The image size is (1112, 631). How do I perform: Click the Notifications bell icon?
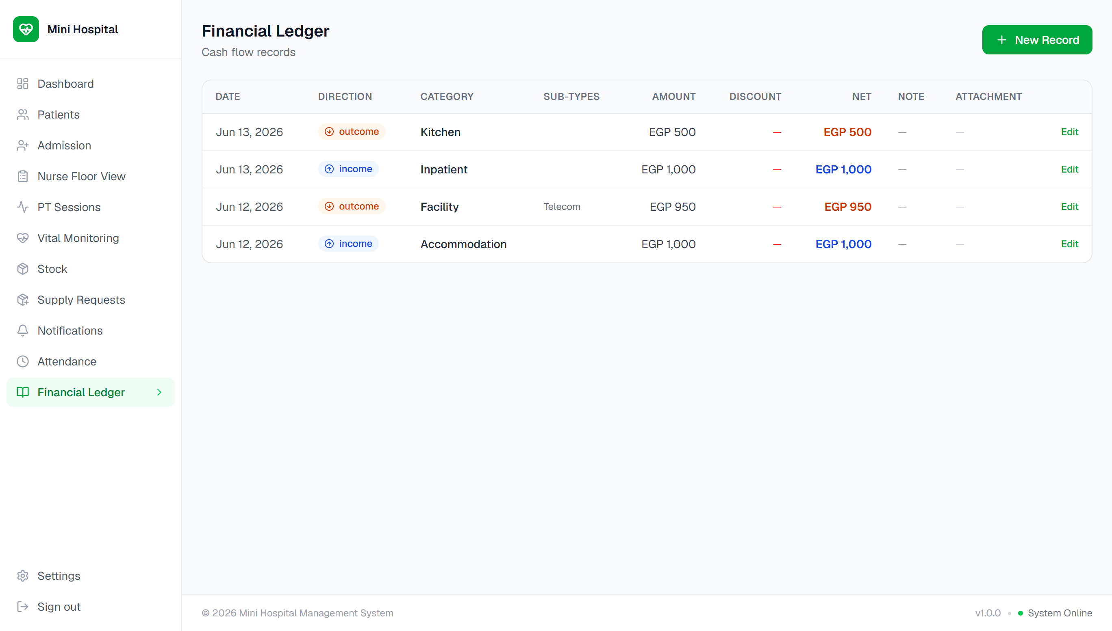click(22, 331)
